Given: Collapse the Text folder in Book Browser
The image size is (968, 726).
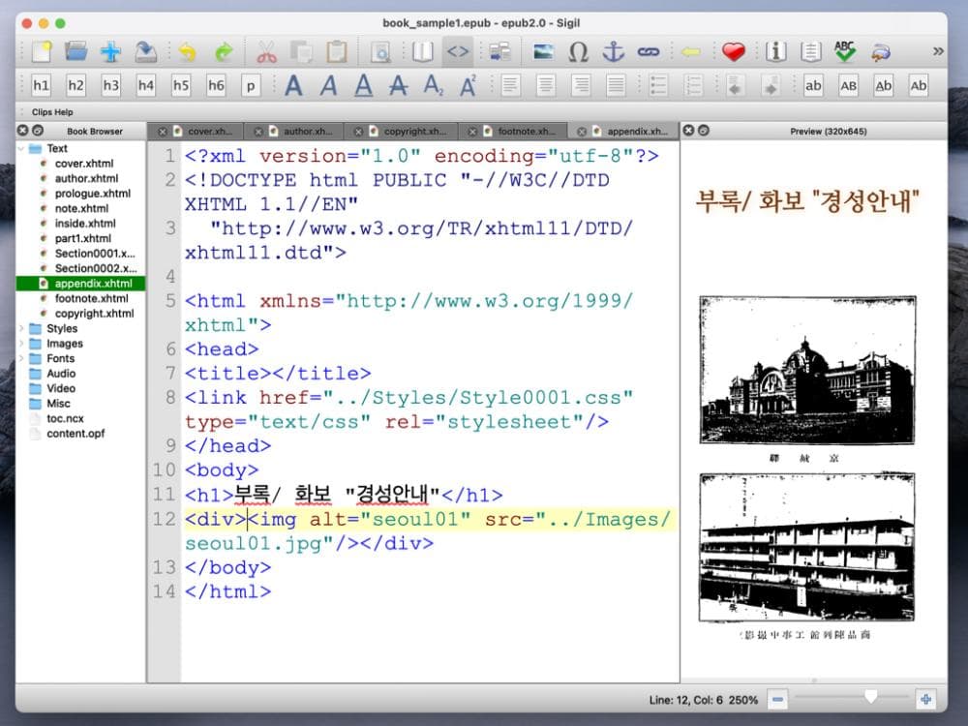Looking at the screenshot, I should pos(21,149).
